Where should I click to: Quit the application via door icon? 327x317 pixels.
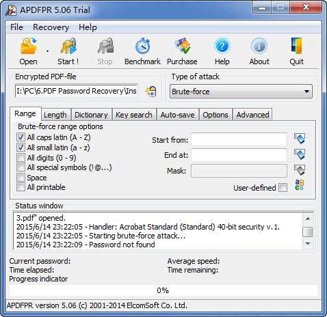(x=296, y=46)
